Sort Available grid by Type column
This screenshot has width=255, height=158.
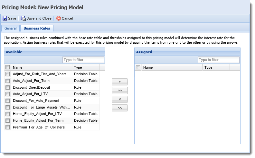tap(86, 67)
